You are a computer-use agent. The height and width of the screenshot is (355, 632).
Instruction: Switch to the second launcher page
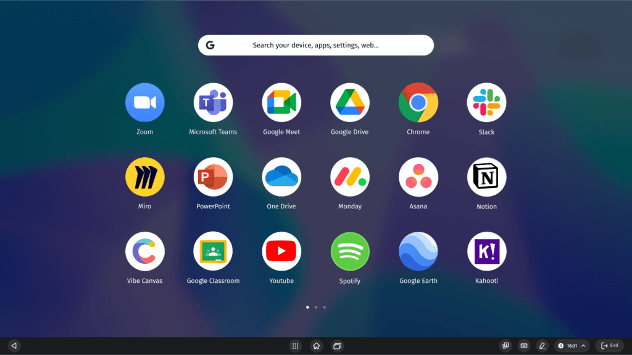point(315,307)
